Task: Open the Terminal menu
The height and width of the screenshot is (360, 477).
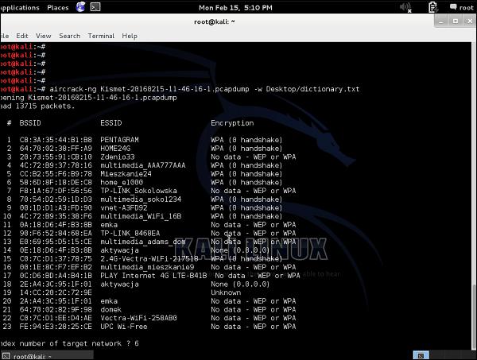Action: click(x=101, y=36)
